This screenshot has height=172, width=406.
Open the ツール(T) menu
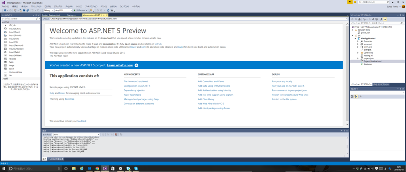(79, 6)
